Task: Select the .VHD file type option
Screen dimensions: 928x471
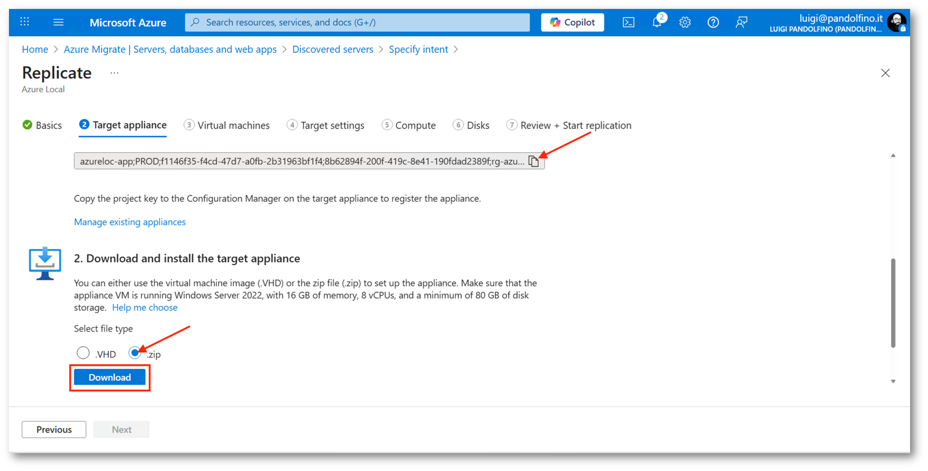Action: point(83,353)
